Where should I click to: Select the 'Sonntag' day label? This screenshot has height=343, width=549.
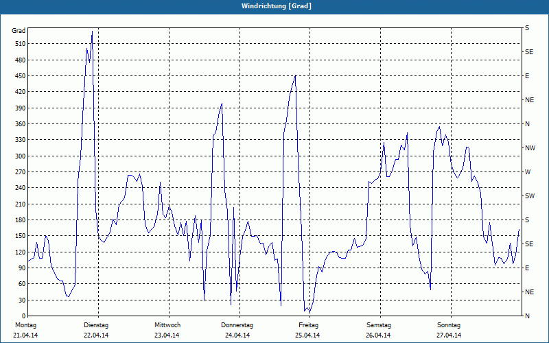(x=449, y=325)
